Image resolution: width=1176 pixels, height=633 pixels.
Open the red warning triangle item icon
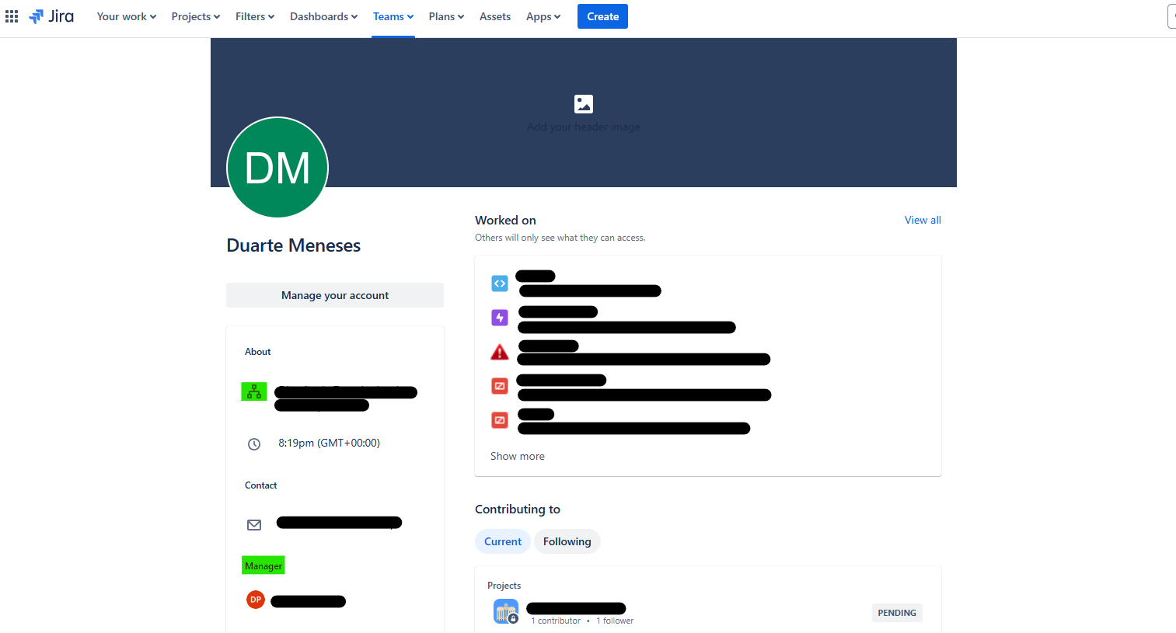500,352
